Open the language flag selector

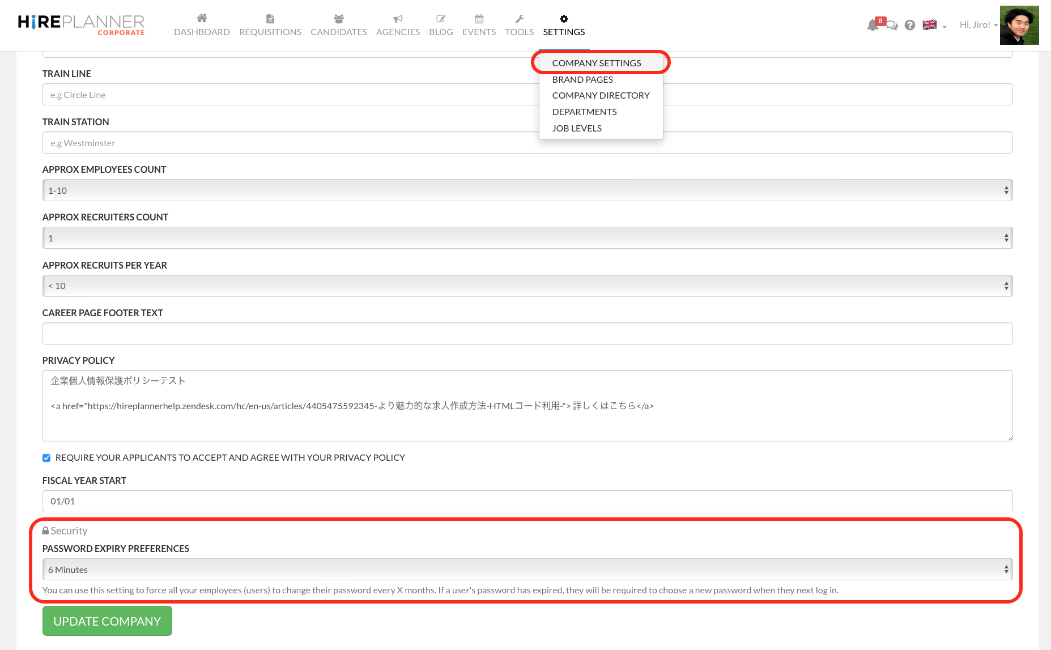(934, 25)
